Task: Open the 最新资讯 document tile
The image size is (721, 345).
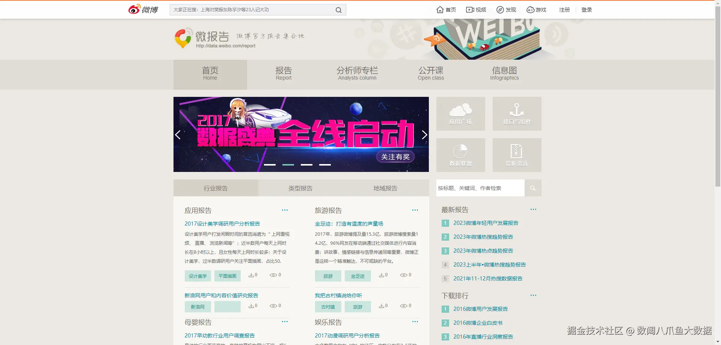Action: click(517, 155)
